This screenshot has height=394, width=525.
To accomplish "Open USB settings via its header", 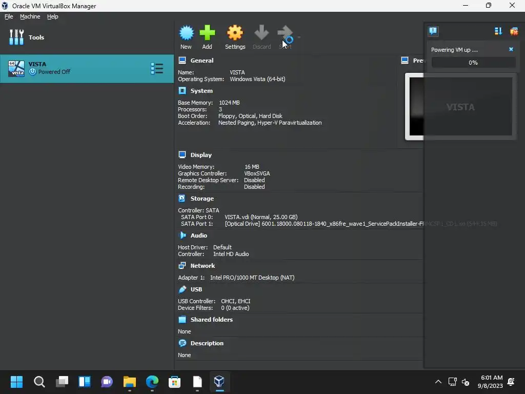I will pyautogui.click(x=196, y=289).
